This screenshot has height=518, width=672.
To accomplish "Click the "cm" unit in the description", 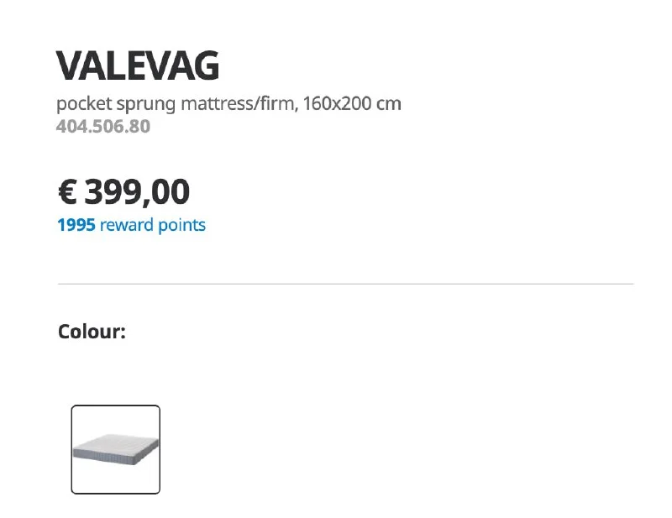I will (x=390, y=105).
